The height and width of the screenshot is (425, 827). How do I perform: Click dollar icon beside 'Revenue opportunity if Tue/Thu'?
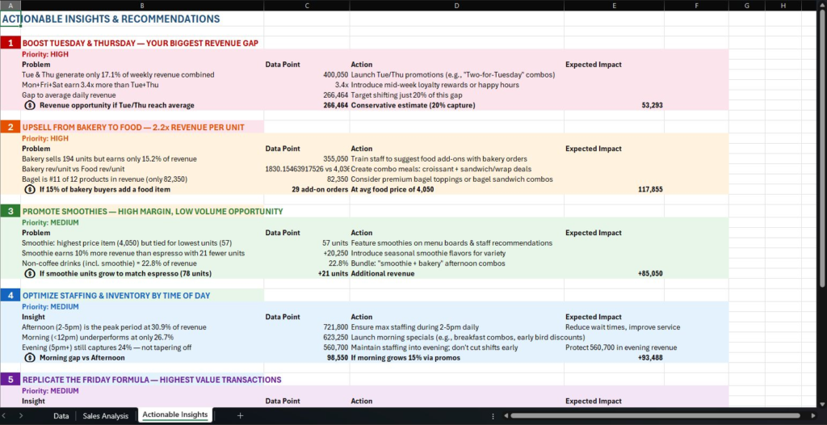click(x=30, y=104)
